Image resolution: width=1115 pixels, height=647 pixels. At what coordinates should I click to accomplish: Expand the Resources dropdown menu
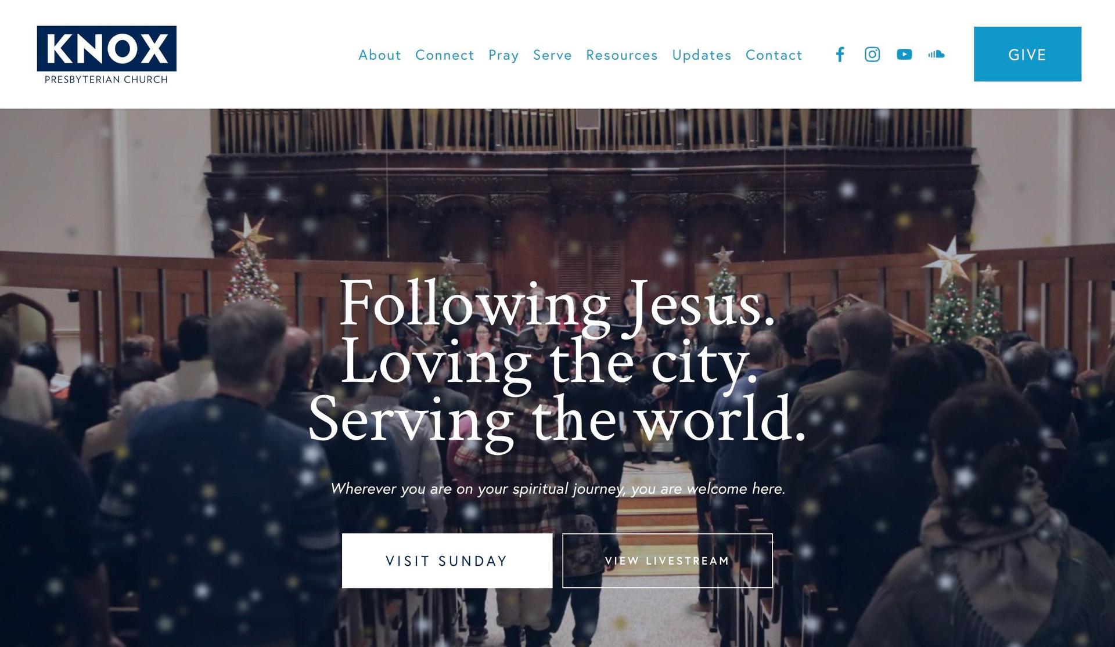tap(622, 54)
